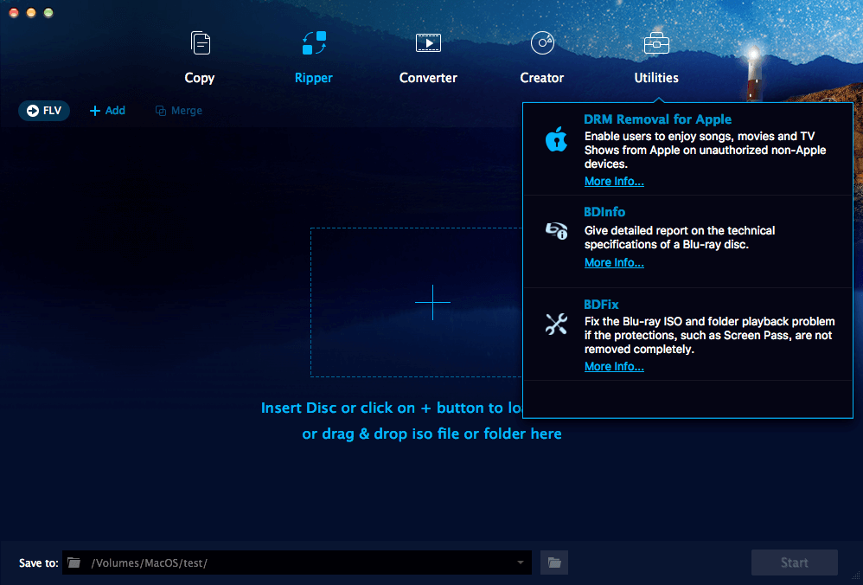The image size is (863, 585).
Task: Open the Converter module icon
Action: point(428,43)
